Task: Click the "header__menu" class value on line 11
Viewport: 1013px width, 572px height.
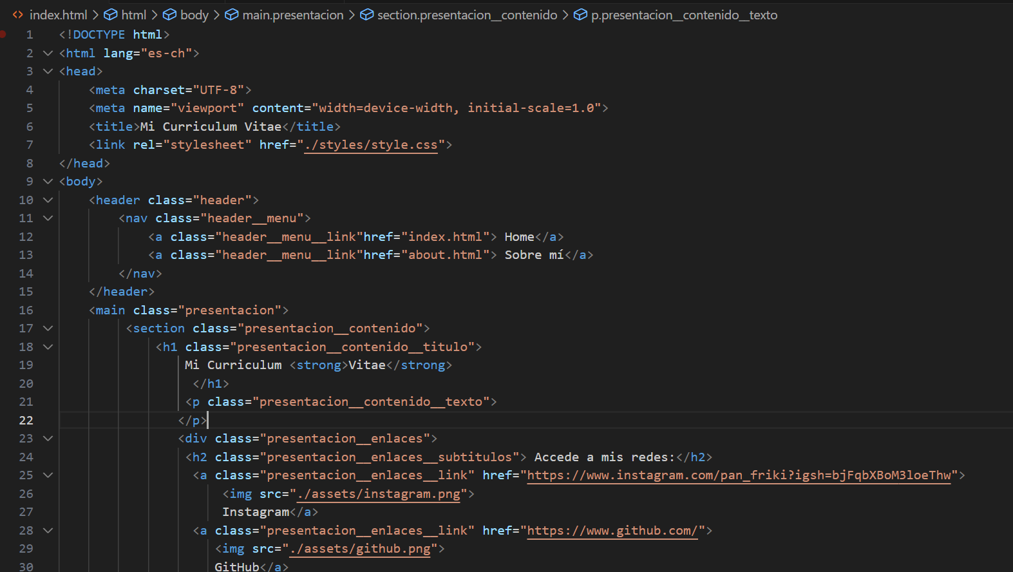Action: click(x=252, y=218)
